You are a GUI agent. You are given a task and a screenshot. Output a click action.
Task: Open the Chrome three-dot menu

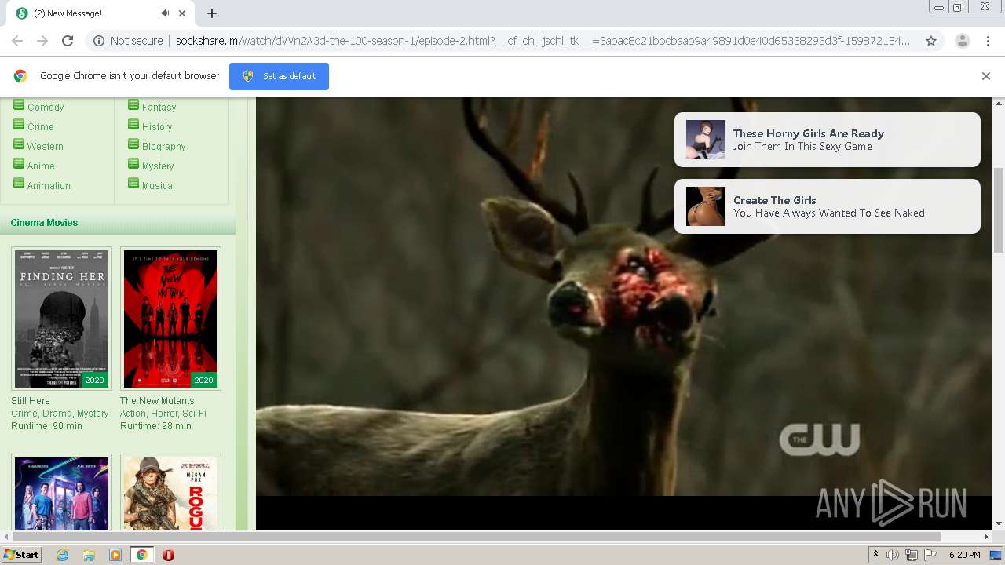(x=988, y=41)
